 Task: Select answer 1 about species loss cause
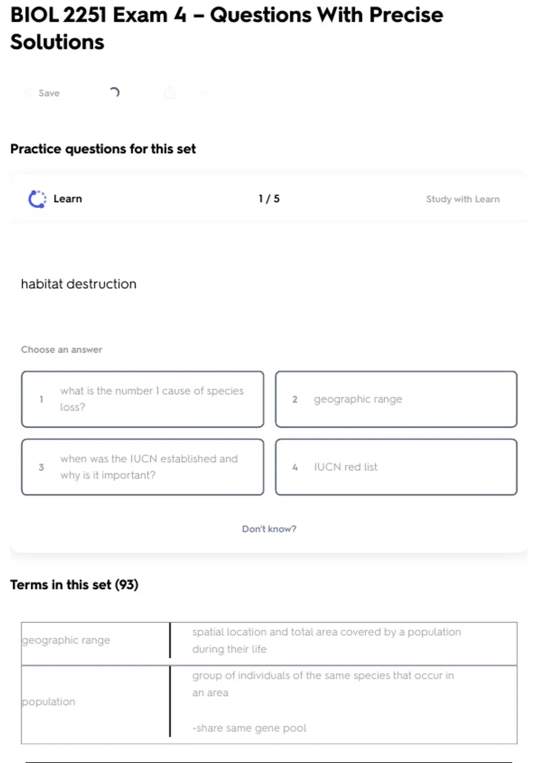tap(143, 399)
